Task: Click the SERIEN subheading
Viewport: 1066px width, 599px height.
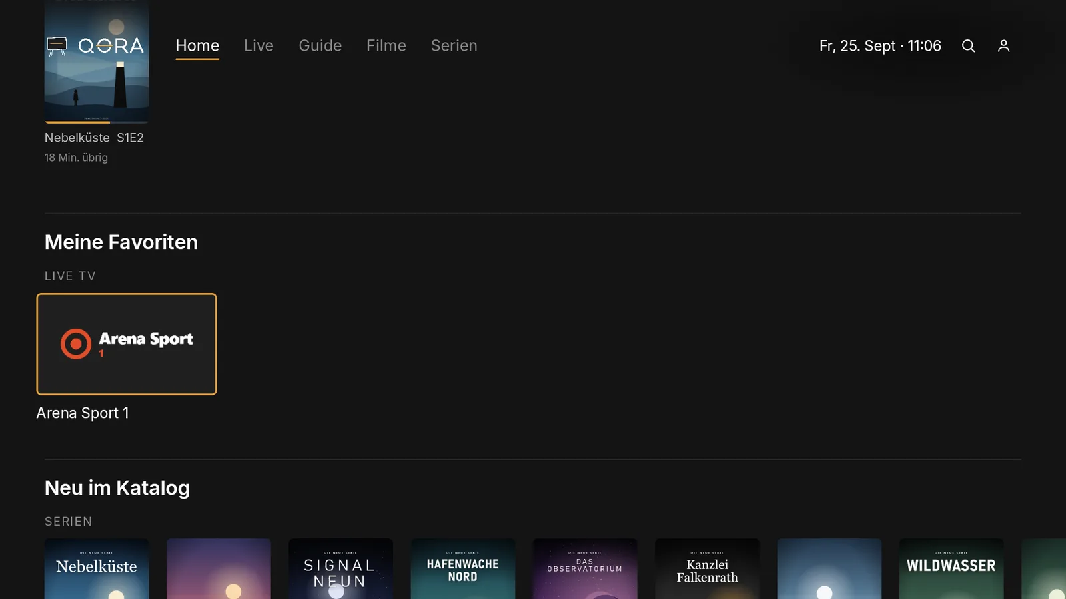Action: pos(69,522)
